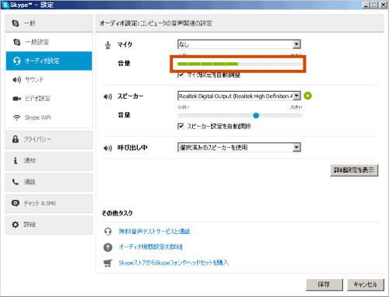Click the speaker icon next to 呼び出し中
The height and width of the screenshot is (297, 389).
(x=107, y=148)
